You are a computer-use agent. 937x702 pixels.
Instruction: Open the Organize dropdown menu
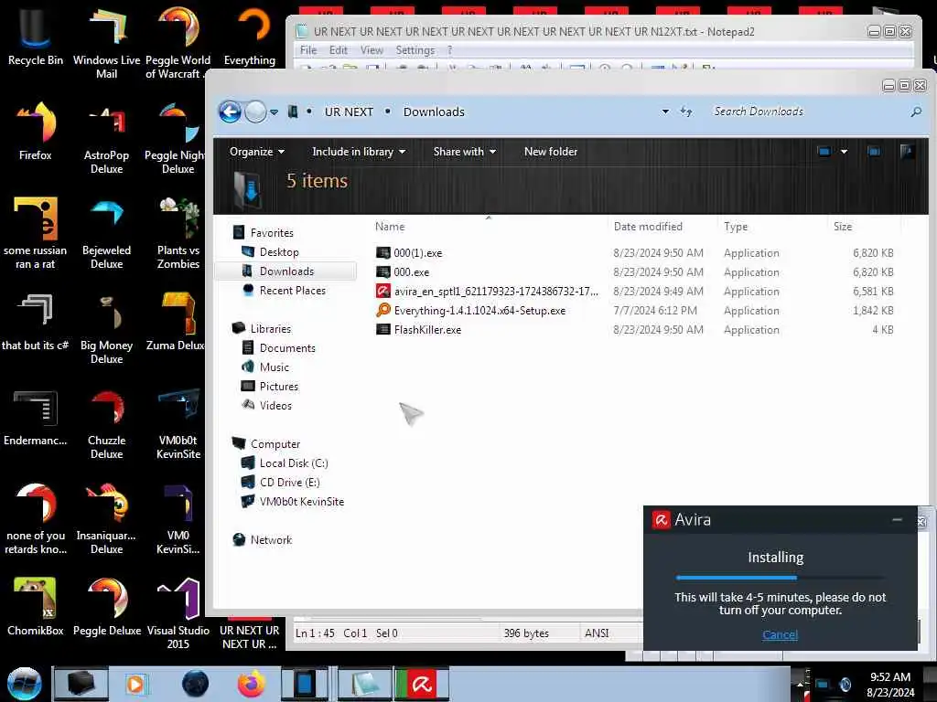pyautogui.click(x=257, y=152)
